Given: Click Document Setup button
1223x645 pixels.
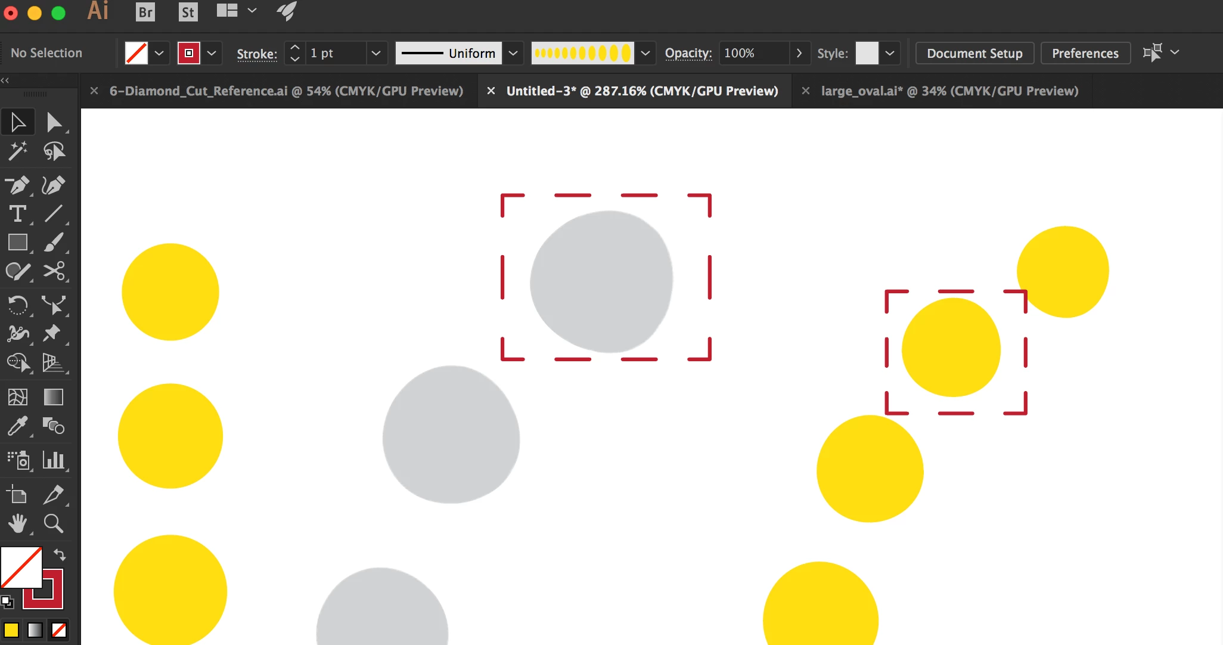Looking at the screenshot, I should 974,53.
